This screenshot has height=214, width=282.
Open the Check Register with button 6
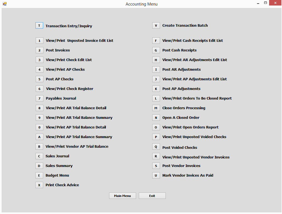[39, 89]
